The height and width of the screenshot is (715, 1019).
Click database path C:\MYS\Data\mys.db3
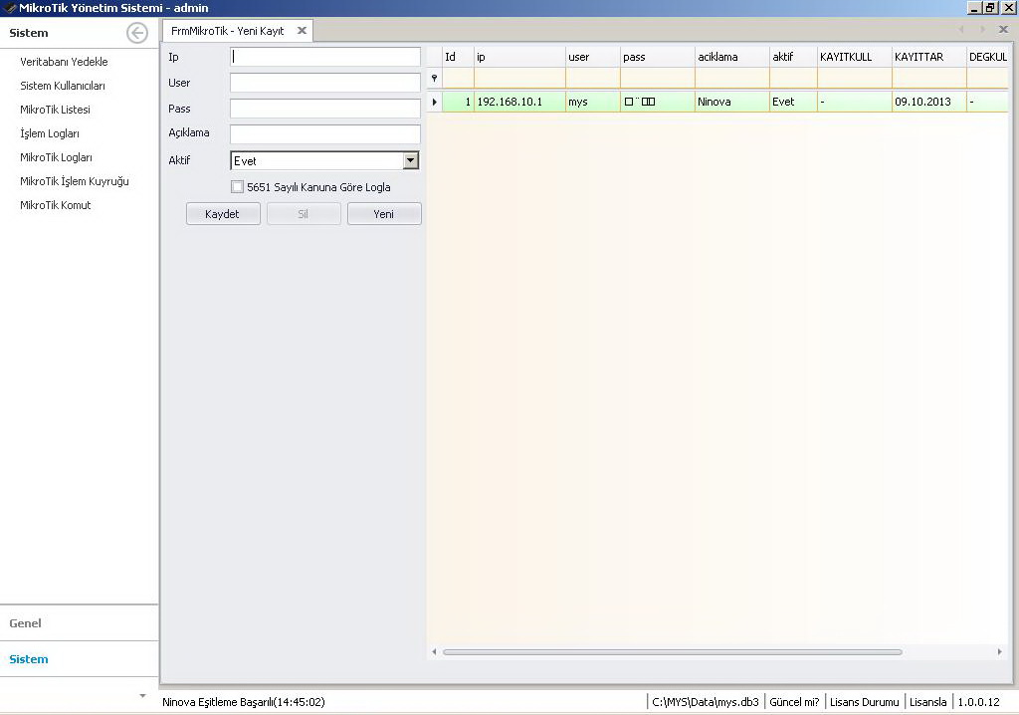pos(706,702)
